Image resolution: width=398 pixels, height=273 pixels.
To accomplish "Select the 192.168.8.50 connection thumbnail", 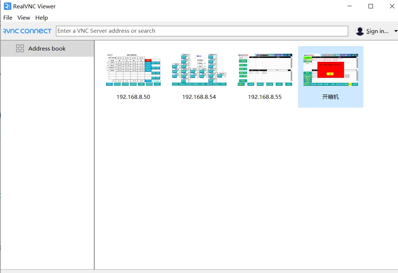I will tap(133, 70).
